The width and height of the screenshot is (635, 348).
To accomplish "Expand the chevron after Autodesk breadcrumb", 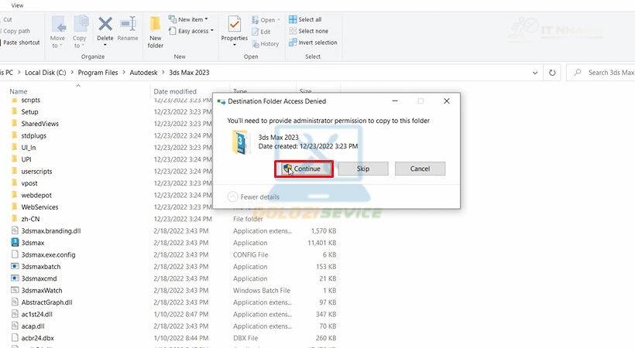I will point(163,73).
